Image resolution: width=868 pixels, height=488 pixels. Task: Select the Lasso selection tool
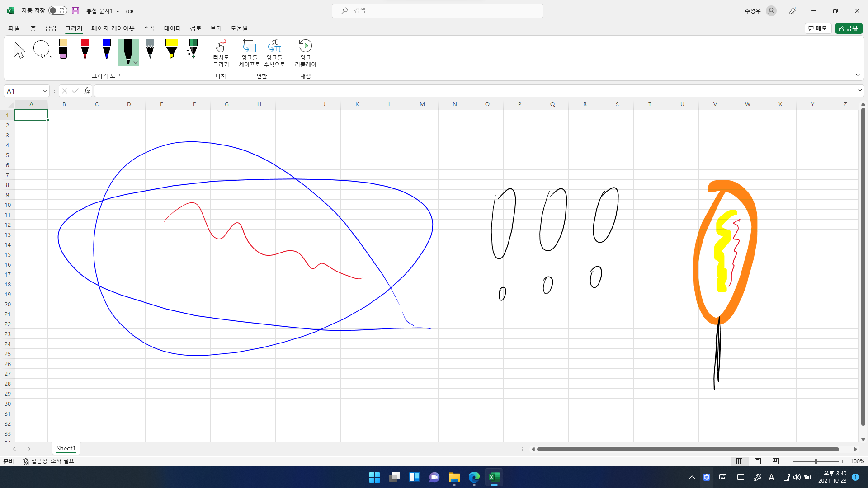coord(42,50)
